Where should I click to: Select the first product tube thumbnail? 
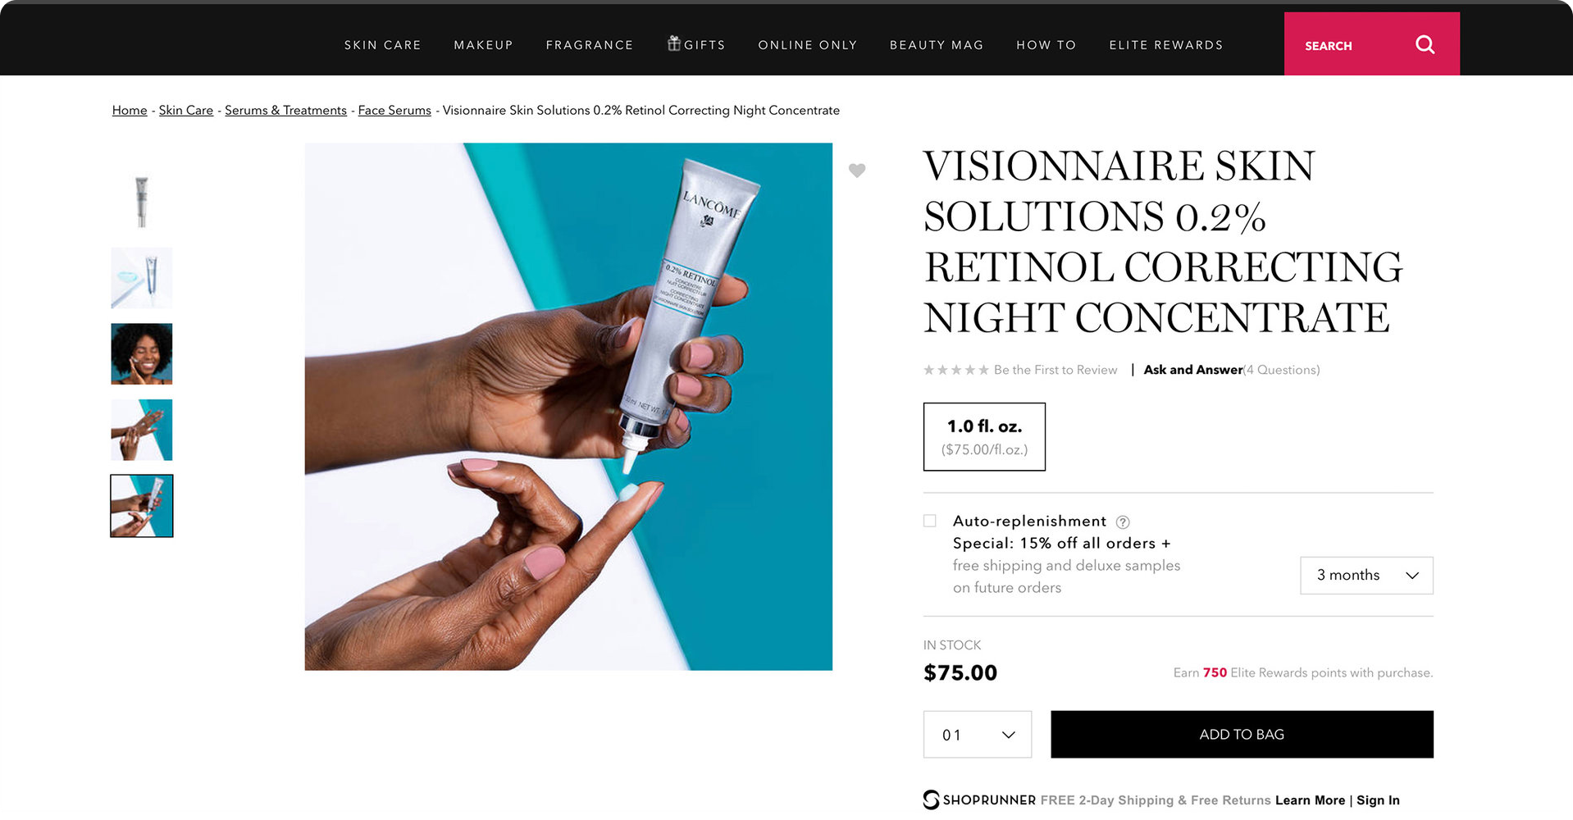[x=142, y=202]
